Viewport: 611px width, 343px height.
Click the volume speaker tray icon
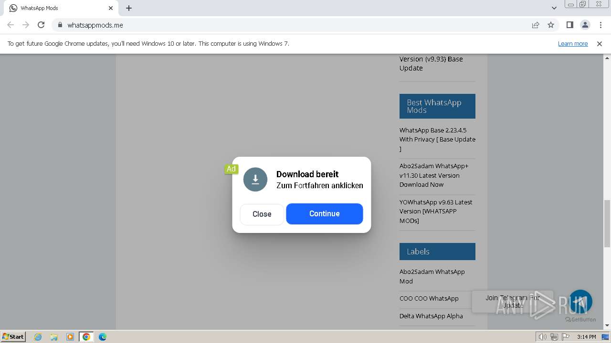coord(542,337)
